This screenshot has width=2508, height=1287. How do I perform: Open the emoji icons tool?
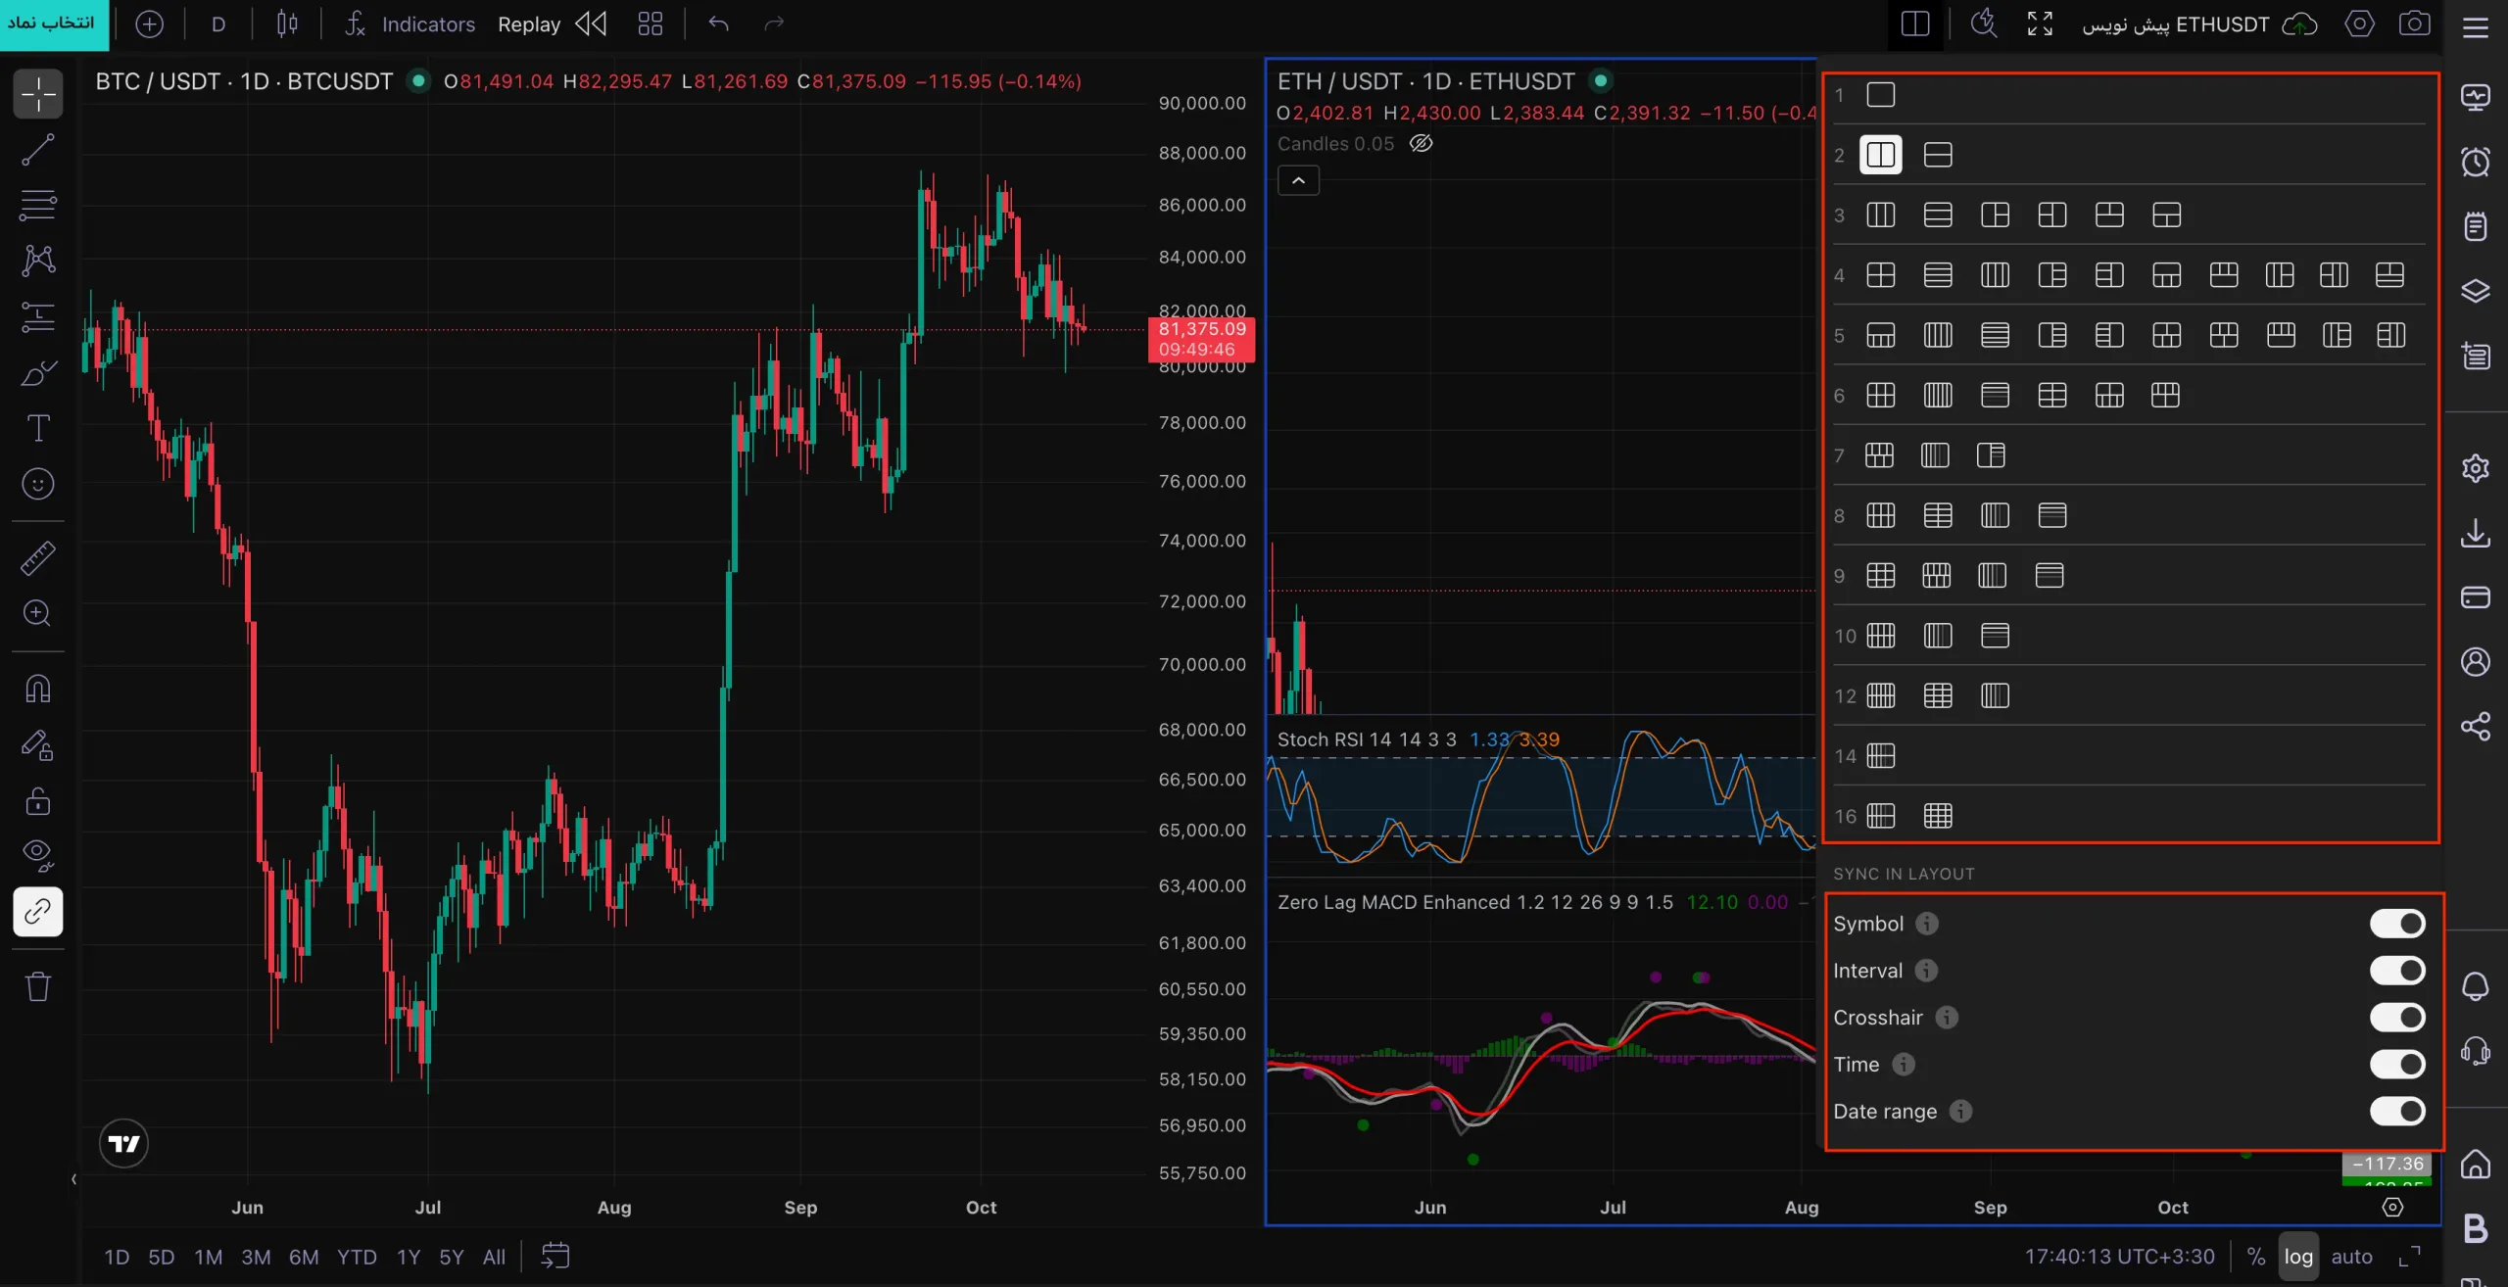coord(38,484)
